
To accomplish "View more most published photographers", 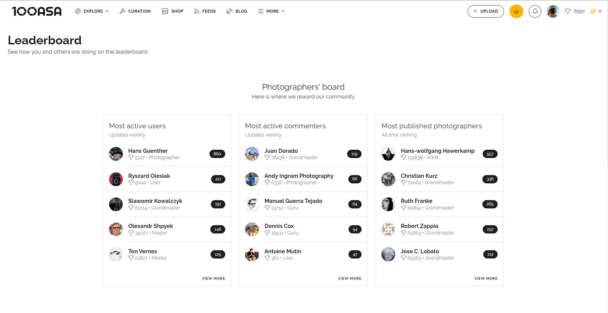I will (x=486, y=279).
